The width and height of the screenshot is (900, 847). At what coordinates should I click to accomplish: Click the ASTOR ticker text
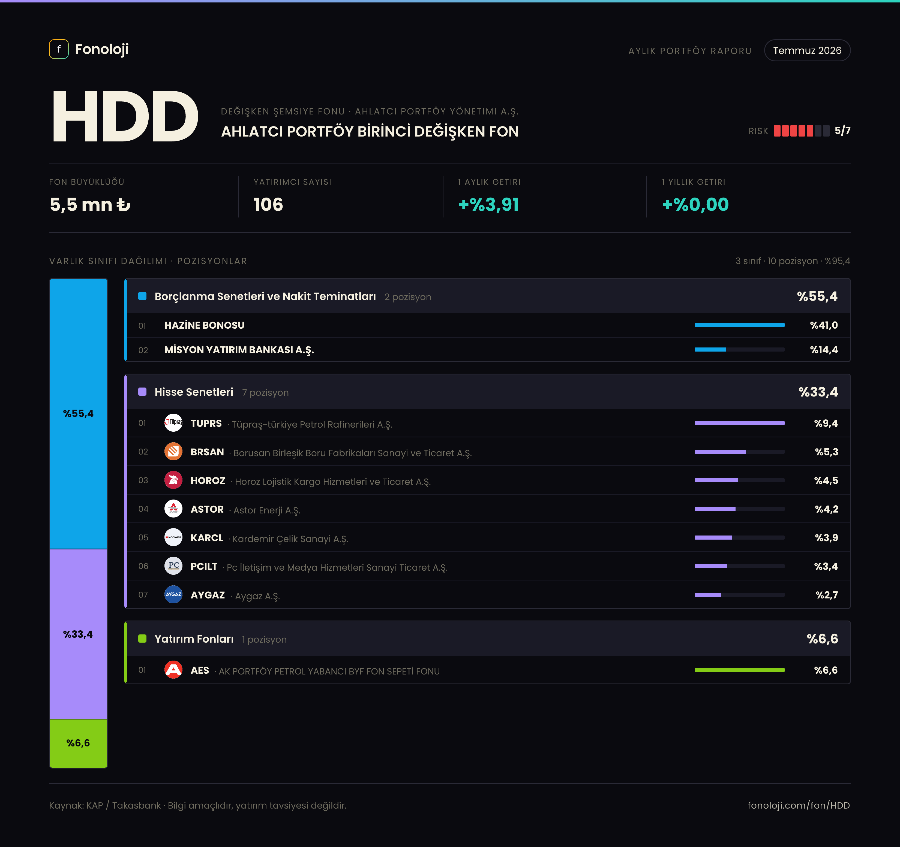pos(207,509)
